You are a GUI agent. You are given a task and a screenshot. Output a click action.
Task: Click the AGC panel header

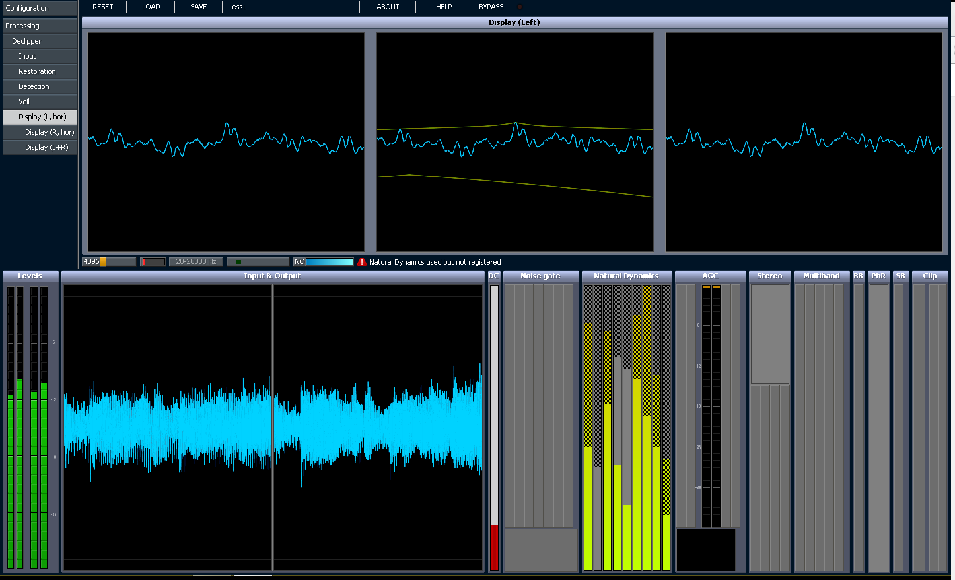point(710,276)
